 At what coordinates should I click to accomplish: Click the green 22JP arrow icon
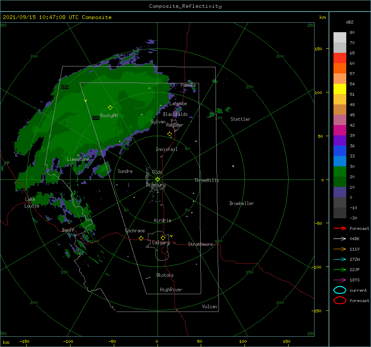coord(340,269)
